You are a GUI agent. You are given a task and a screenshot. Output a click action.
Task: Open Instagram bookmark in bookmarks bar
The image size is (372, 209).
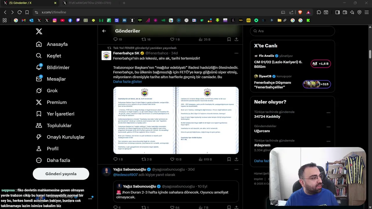coord(55,20)
